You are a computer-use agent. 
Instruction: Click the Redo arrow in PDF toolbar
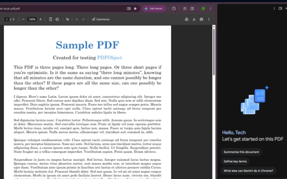83,20
